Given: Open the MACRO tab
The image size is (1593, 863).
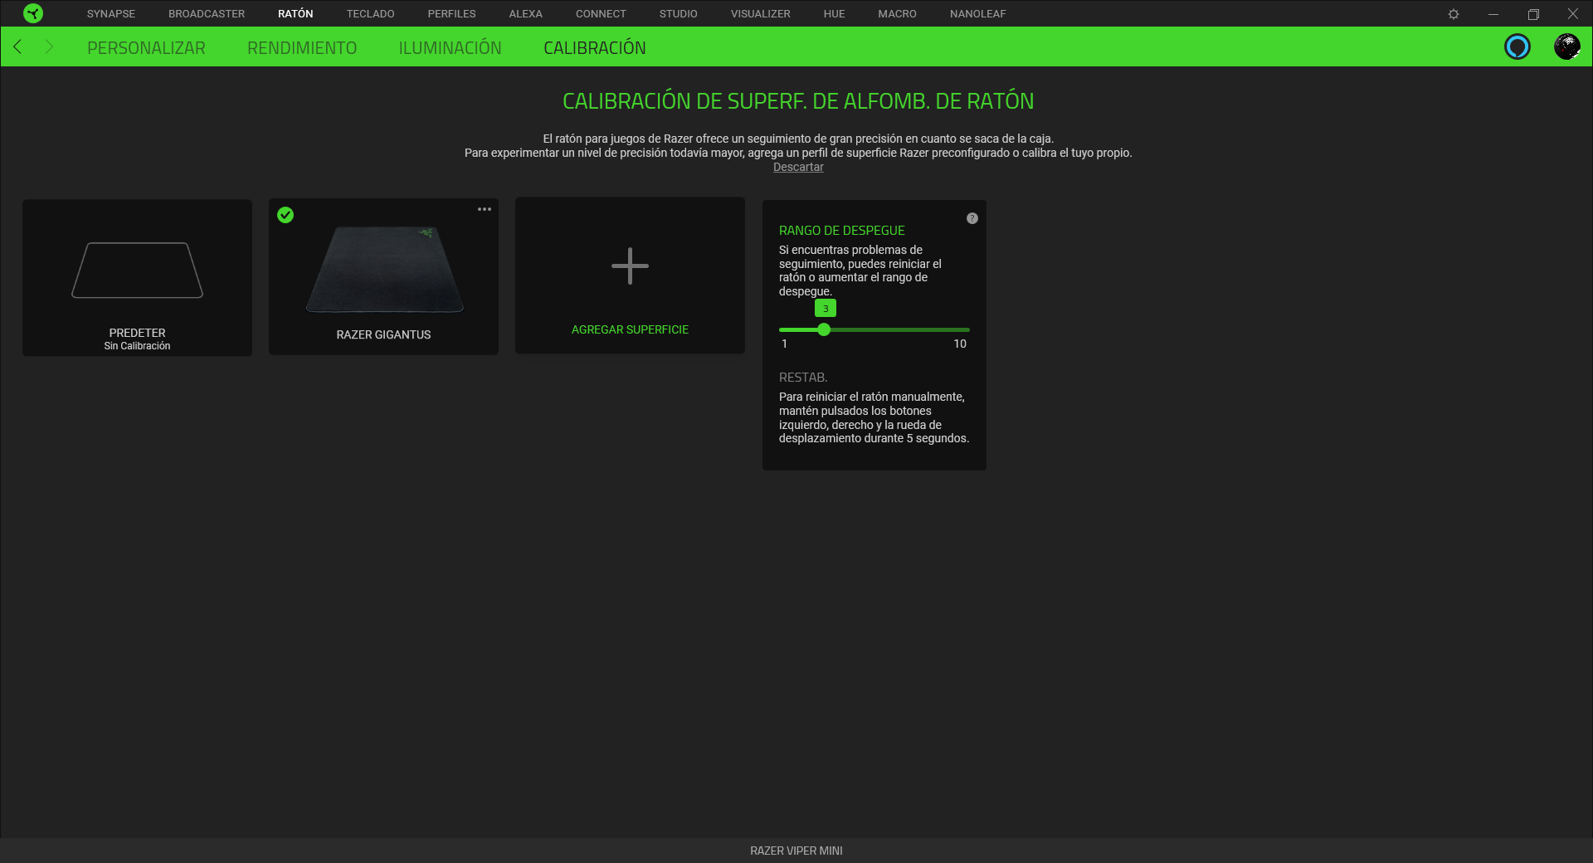Looking at the screenshot, I should coord(898,14).
